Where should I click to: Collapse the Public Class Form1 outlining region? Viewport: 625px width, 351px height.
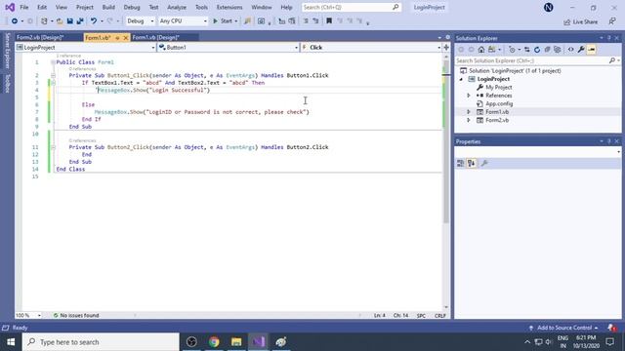point(53,62)
